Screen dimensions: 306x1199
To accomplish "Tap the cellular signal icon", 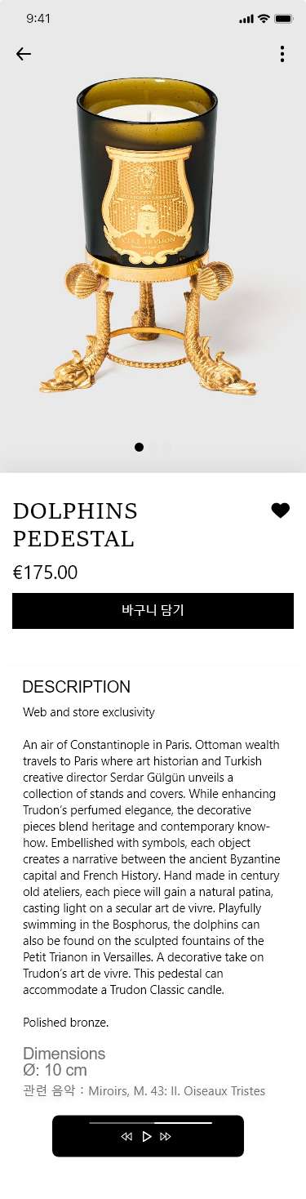I will pyautogui.click(x=246, y=18).
